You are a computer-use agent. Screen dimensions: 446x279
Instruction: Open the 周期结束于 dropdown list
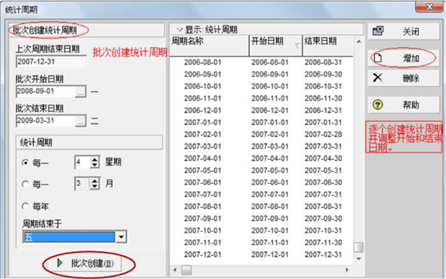121,237
